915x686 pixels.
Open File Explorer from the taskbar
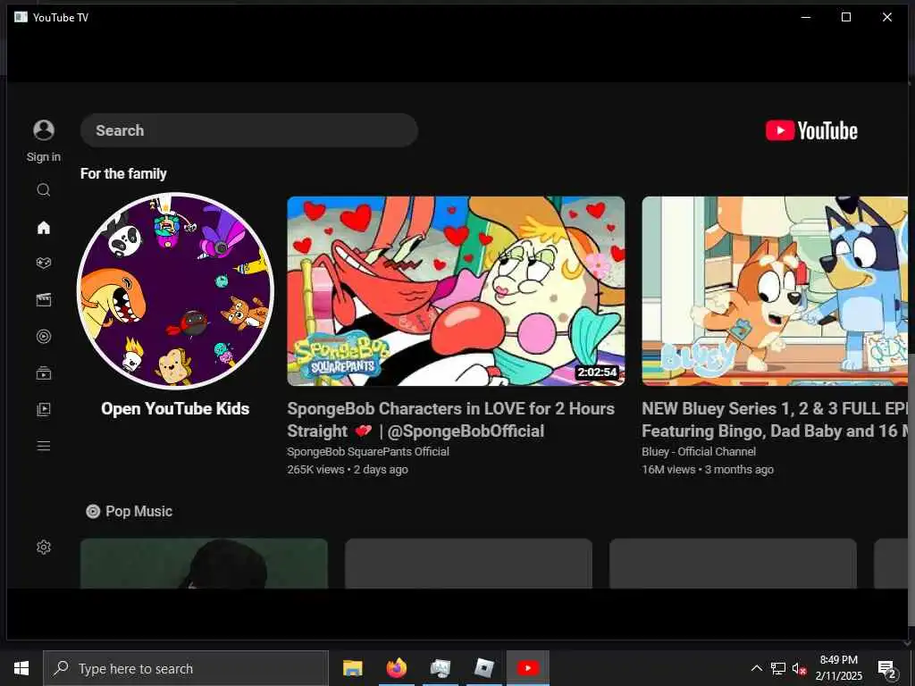click(x=352, y=668)
